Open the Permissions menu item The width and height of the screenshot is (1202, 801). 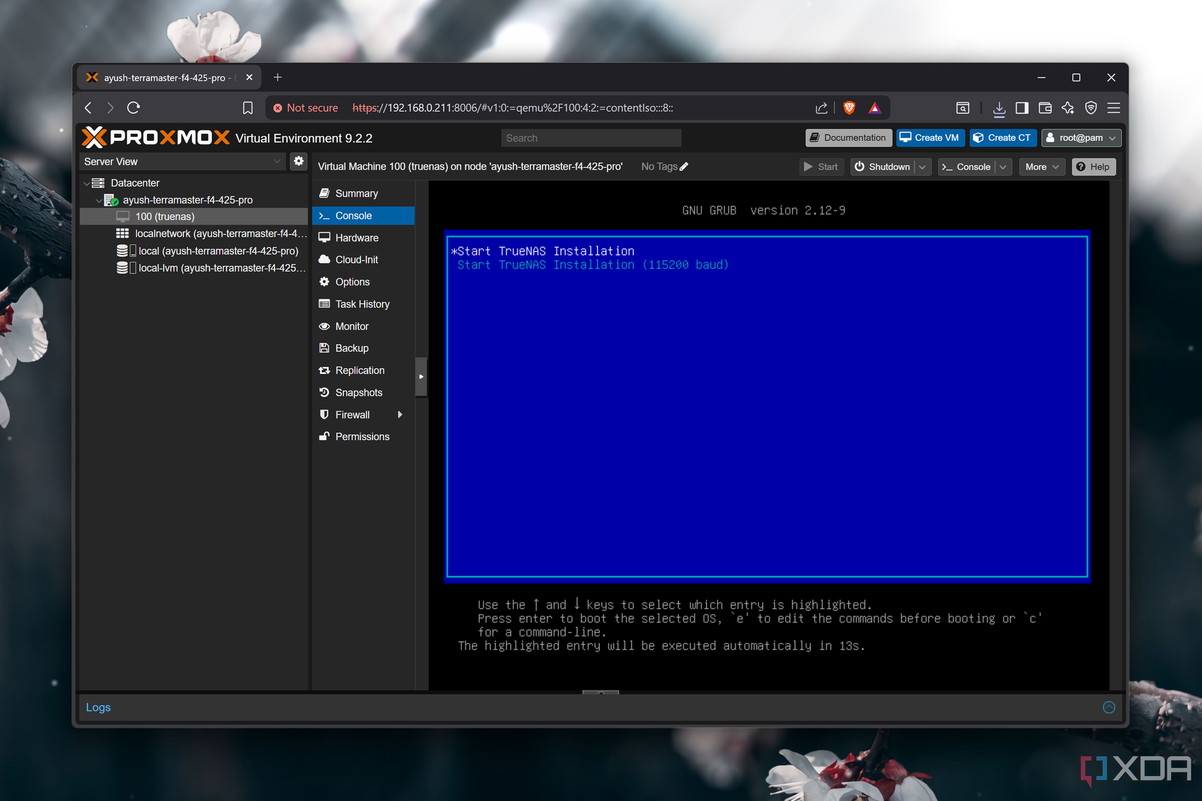[363, 437]
